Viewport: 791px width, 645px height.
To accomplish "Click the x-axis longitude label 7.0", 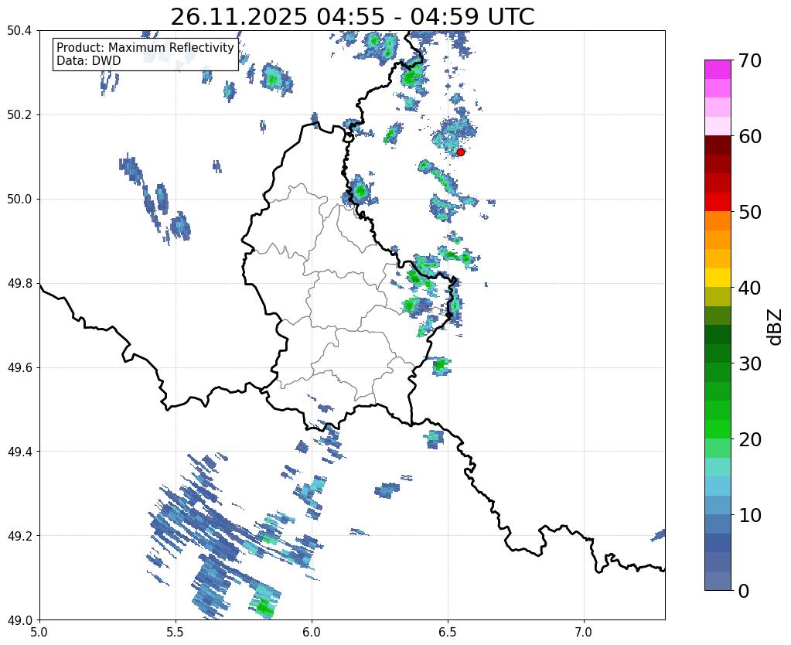I will click(585, 632).
